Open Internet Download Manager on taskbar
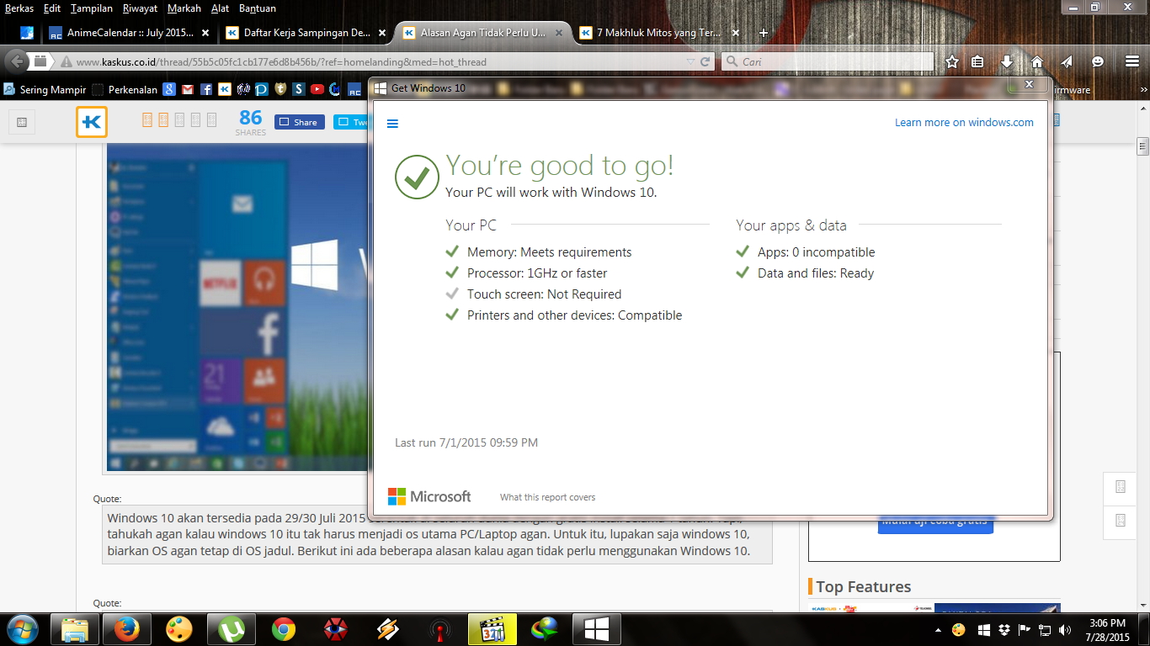 [x=545, y=629]
